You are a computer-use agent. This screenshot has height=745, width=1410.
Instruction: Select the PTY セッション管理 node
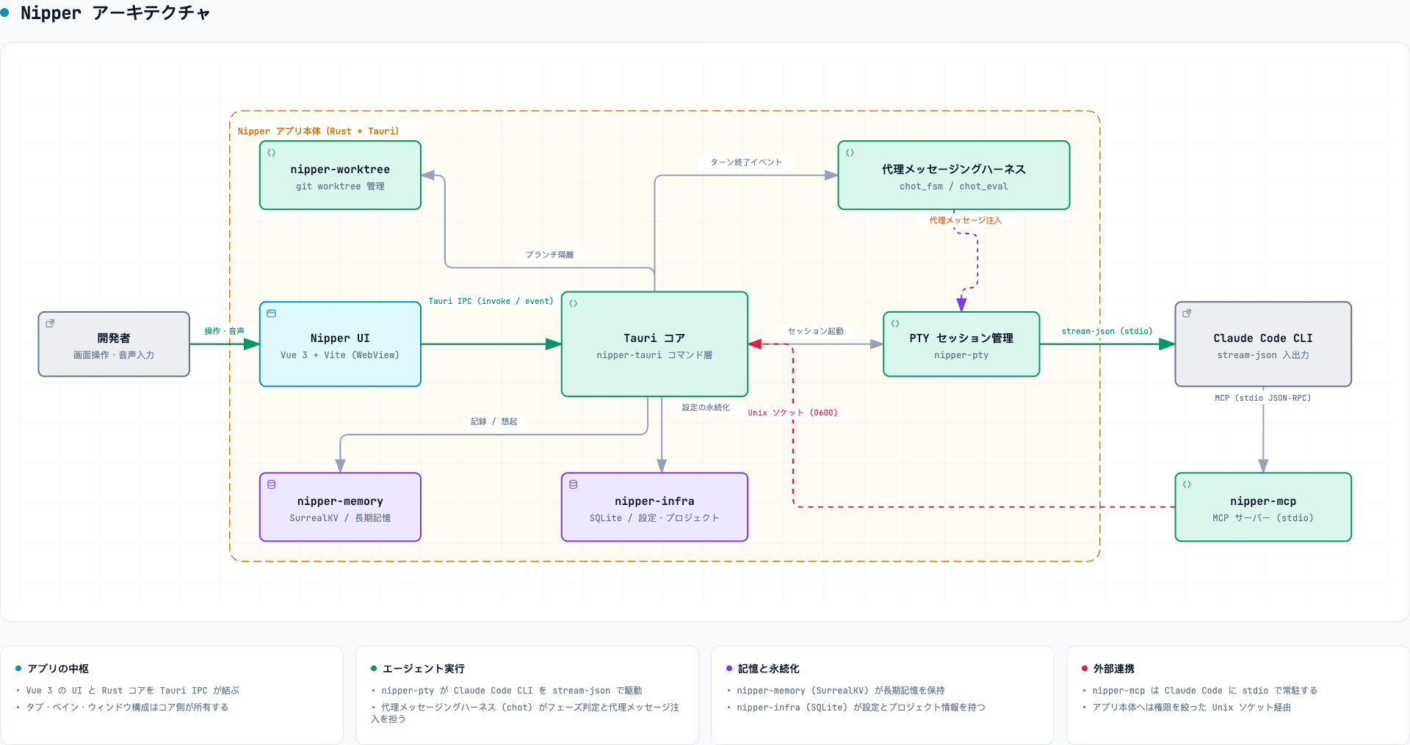coord(961,344)
